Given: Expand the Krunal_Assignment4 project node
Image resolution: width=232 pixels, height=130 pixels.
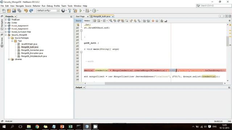Looking at the screenshot, I should click(x=6, y=26).
